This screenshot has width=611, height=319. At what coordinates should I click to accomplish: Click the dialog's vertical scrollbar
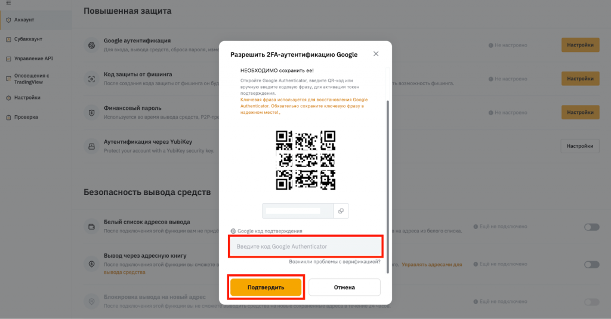387,187
